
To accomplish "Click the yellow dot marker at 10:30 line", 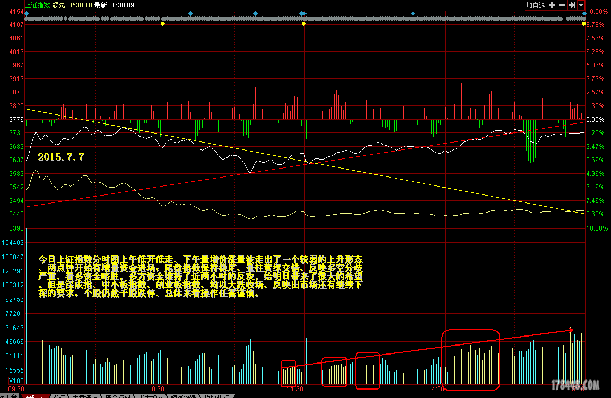I will click(x=163, y=24).
